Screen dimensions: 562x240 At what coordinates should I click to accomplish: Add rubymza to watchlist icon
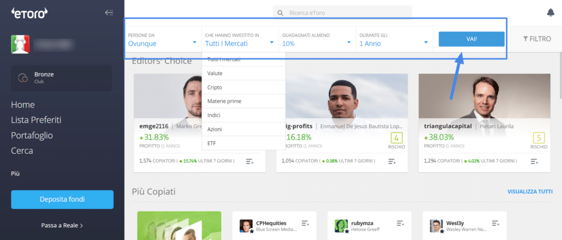401,223
